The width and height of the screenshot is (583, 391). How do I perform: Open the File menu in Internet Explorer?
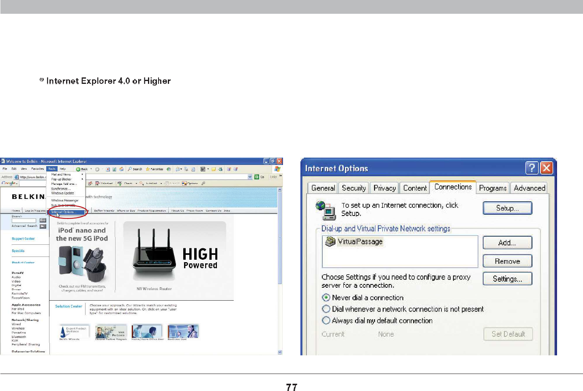click(5, 169)
